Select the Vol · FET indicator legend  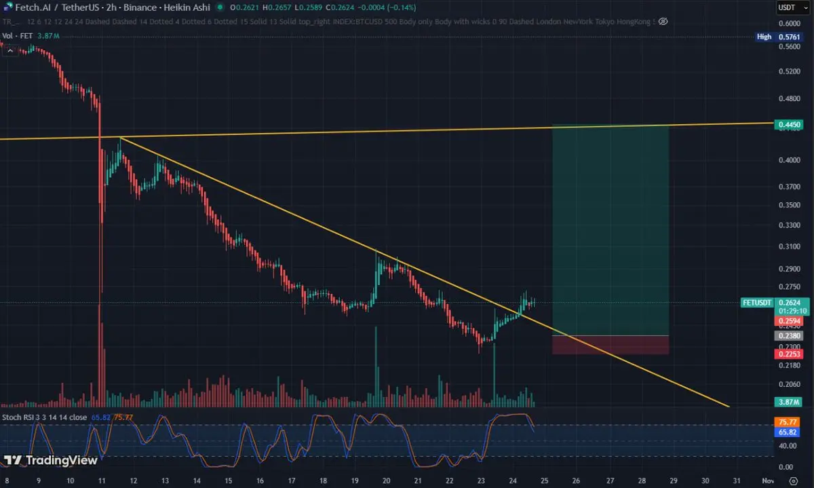(x=29, y=35)
